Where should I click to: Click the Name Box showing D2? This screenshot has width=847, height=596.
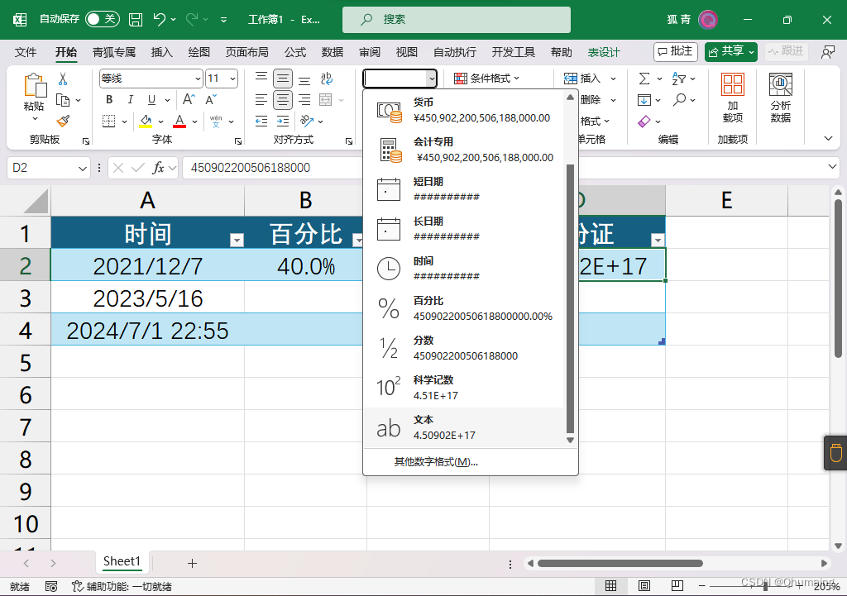47,168
